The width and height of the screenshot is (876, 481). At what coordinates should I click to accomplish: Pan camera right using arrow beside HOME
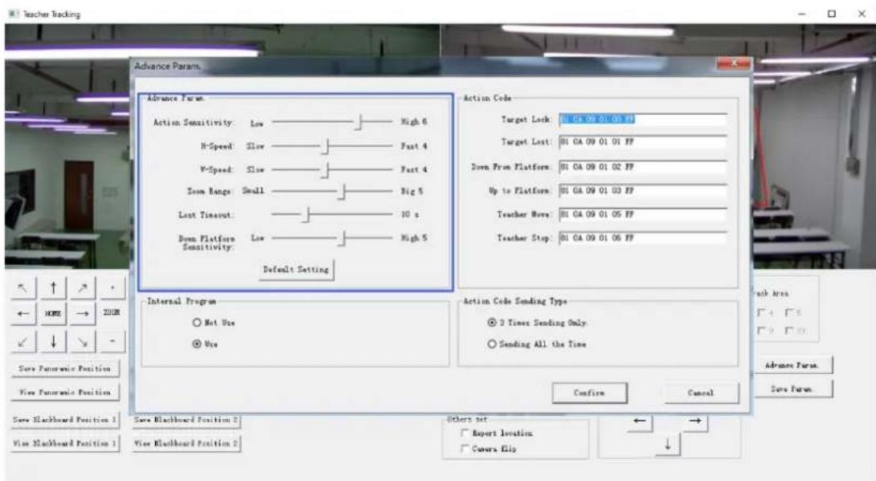[x=83, y=314]
